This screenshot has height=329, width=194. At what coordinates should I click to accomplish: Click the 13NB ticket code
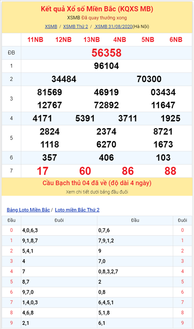[x=92, y=40]
